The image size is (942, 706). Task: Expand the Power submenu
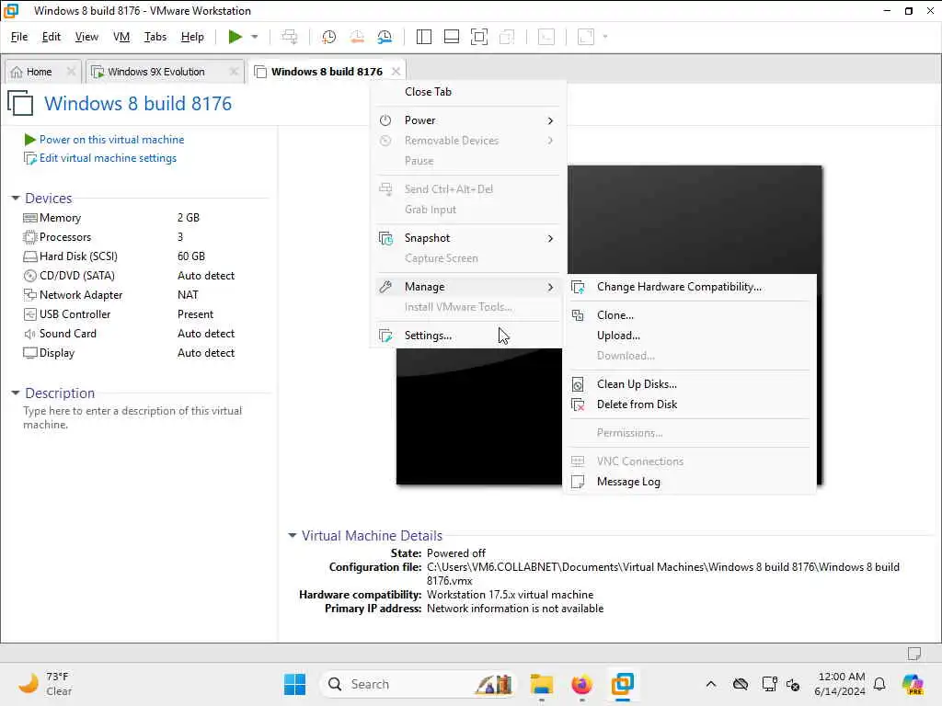[x=468, y=120]
